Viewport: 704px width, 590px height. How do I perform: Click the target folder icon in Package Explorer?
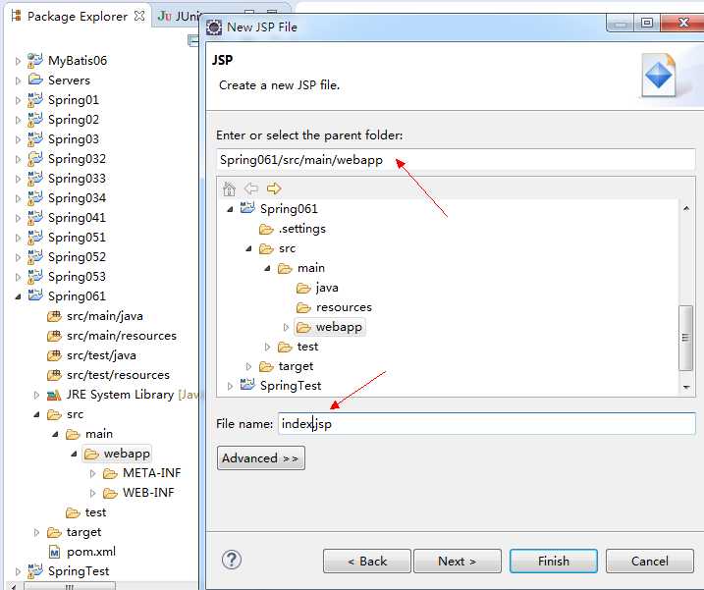pyautogui.click(x=54, y=532)
